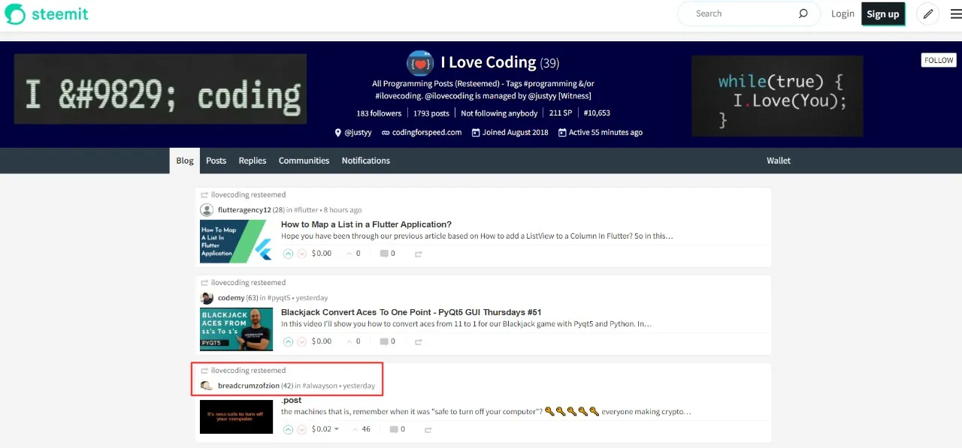Click the Sign up button
962x448 pixels.
click(883, 14)
